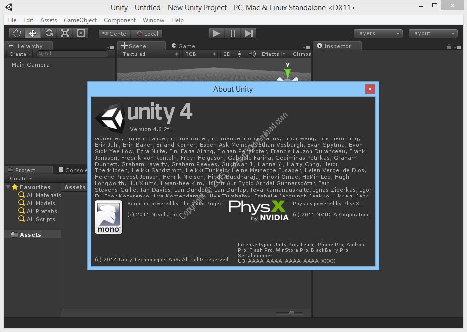Viewport: 467px width, 332px height.
Task: Switch to the Scene tab
Action: (141, 46)
